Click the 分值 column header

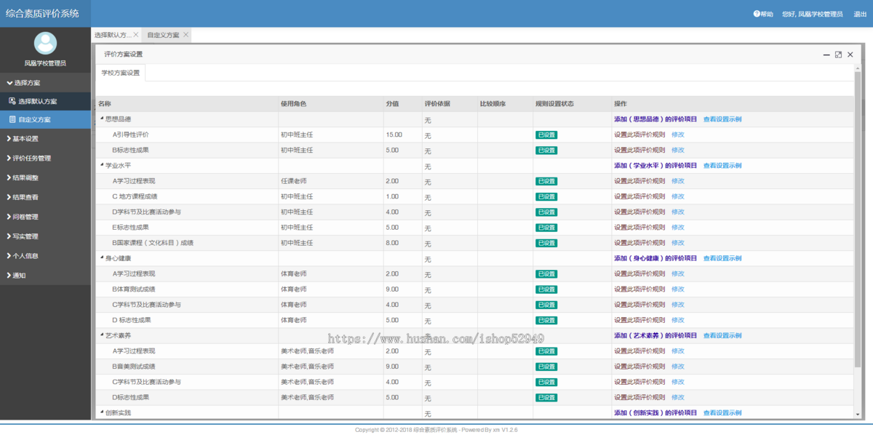point(392,104)
